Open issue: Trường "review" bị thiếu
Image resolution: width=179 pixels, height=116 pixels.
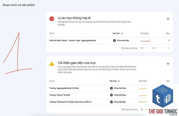60,95
